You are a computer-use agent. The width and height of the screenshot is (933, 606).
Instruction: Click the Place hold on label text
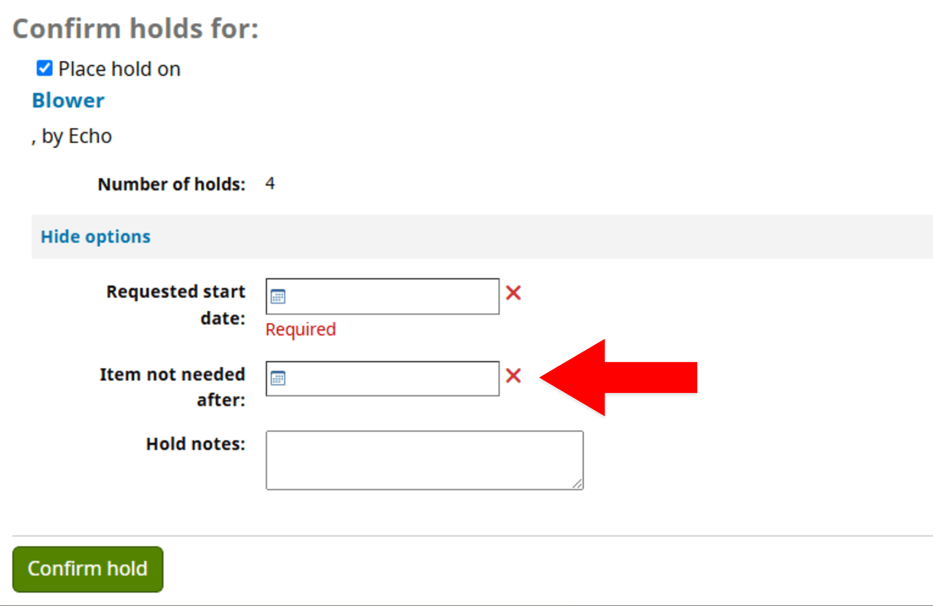[119, 69]
